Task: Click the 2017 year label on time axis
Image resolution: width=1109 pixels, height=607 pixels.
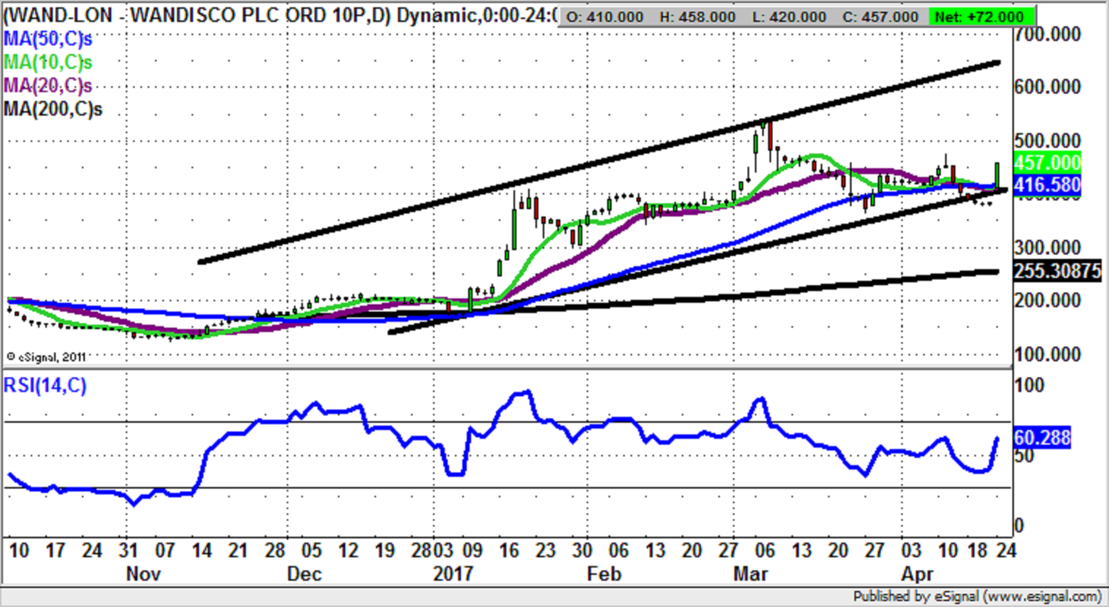Action: (453, 574)
